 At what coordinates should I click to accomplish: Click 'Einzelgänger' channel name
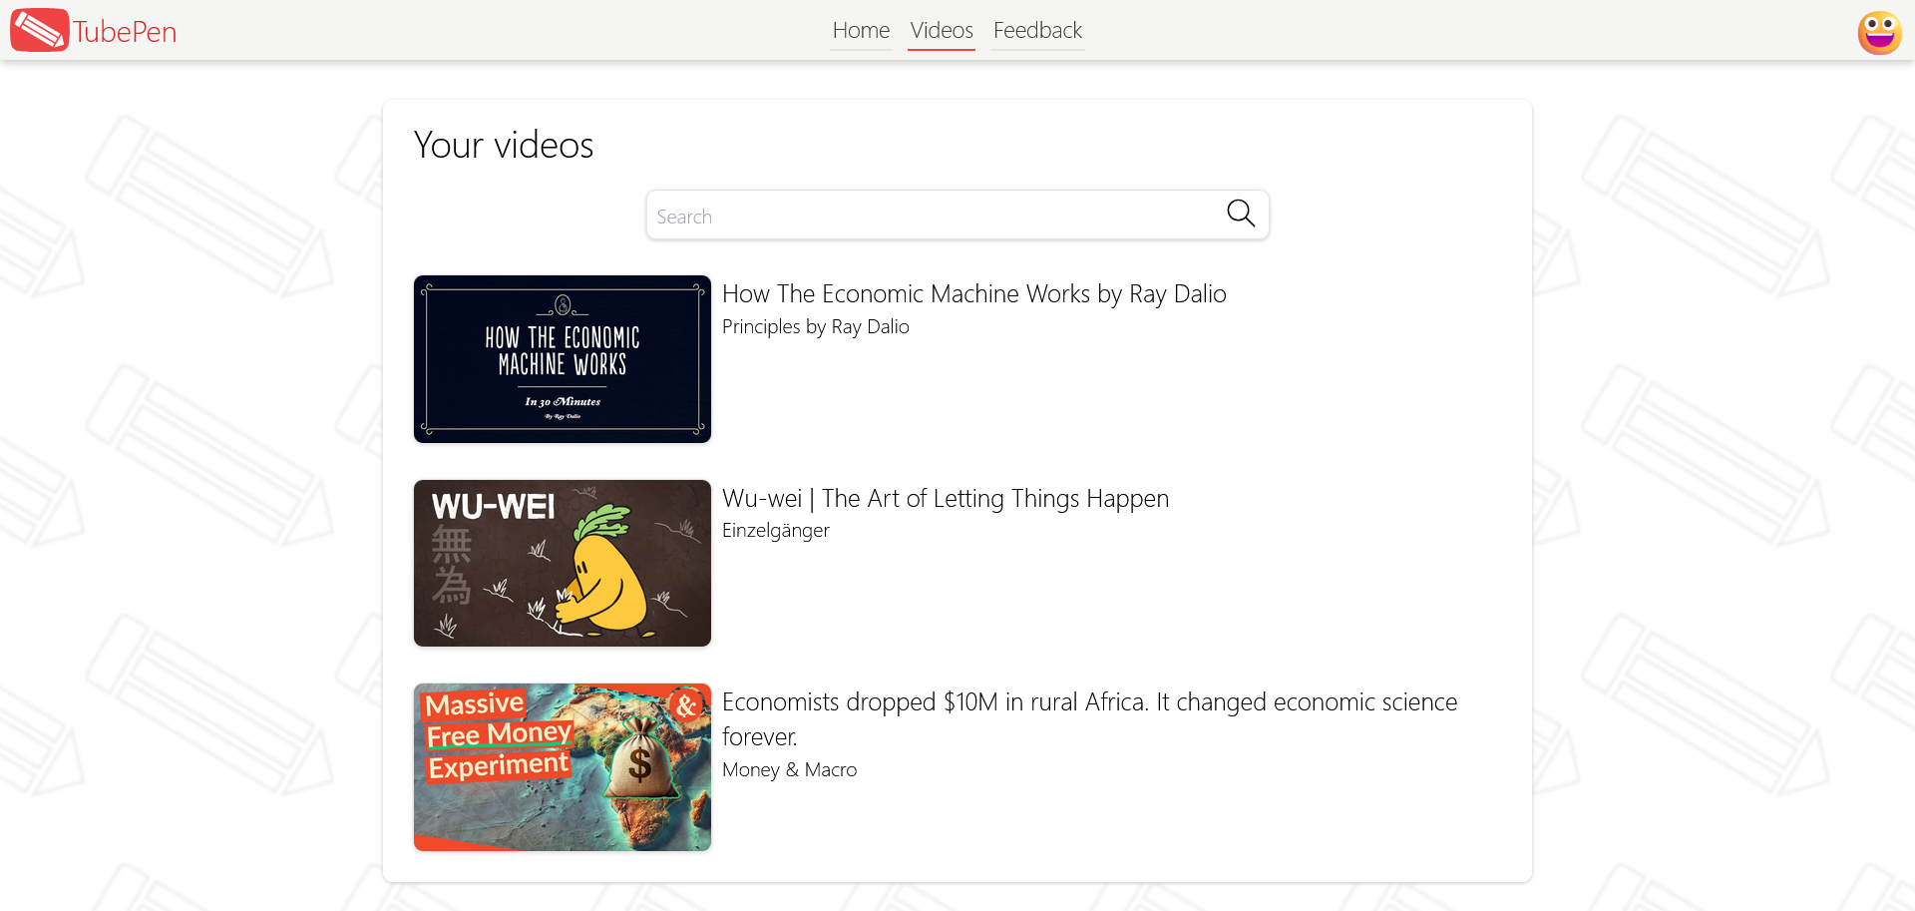click(x=776, y=531)
